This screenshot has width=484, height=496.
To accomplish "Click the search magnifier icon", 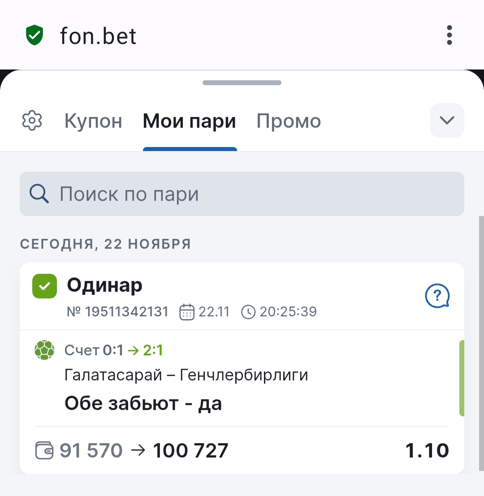I will click(x=39, y=194).
